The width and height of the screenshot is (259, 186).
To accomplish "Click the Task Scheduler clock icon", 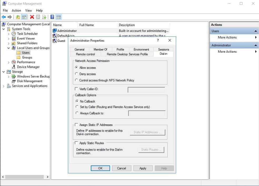I will pos(14,34).
